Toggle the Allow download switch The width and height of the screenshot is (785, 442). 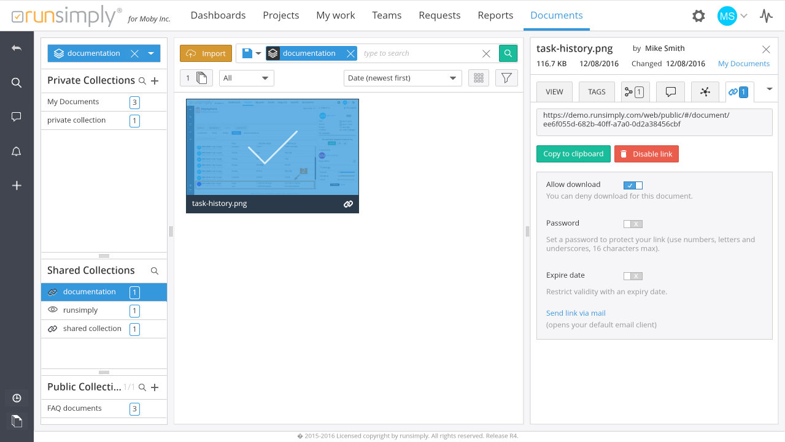(633, 185)
